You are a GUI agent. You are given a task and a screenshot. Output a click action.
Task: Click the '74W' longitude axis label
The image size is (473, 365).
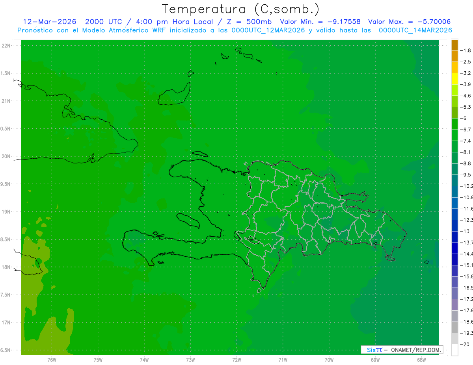144,360
